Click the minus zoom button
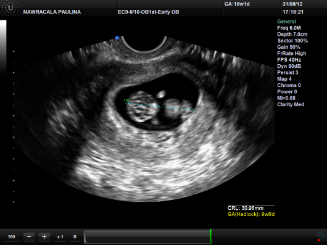 29,237
